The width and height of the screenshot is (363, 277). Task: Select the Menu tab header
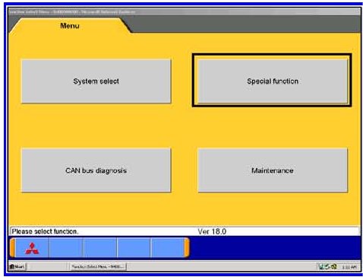coord(70,26)
